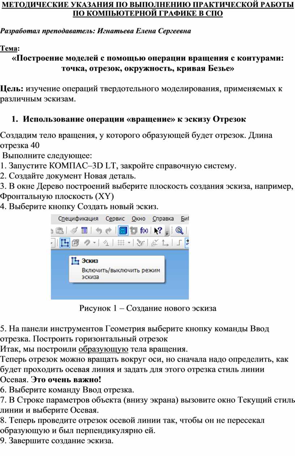
Task: Click the redo arrow icon
Action: tap(109, 231)
